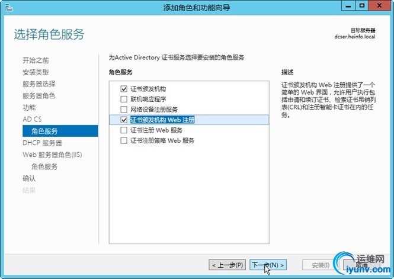Image resolution: width=394 pixels, height=279 pixels.
Task: Select the 证书颁发机构 Web 注册 row text
Action: click(162, 120)
